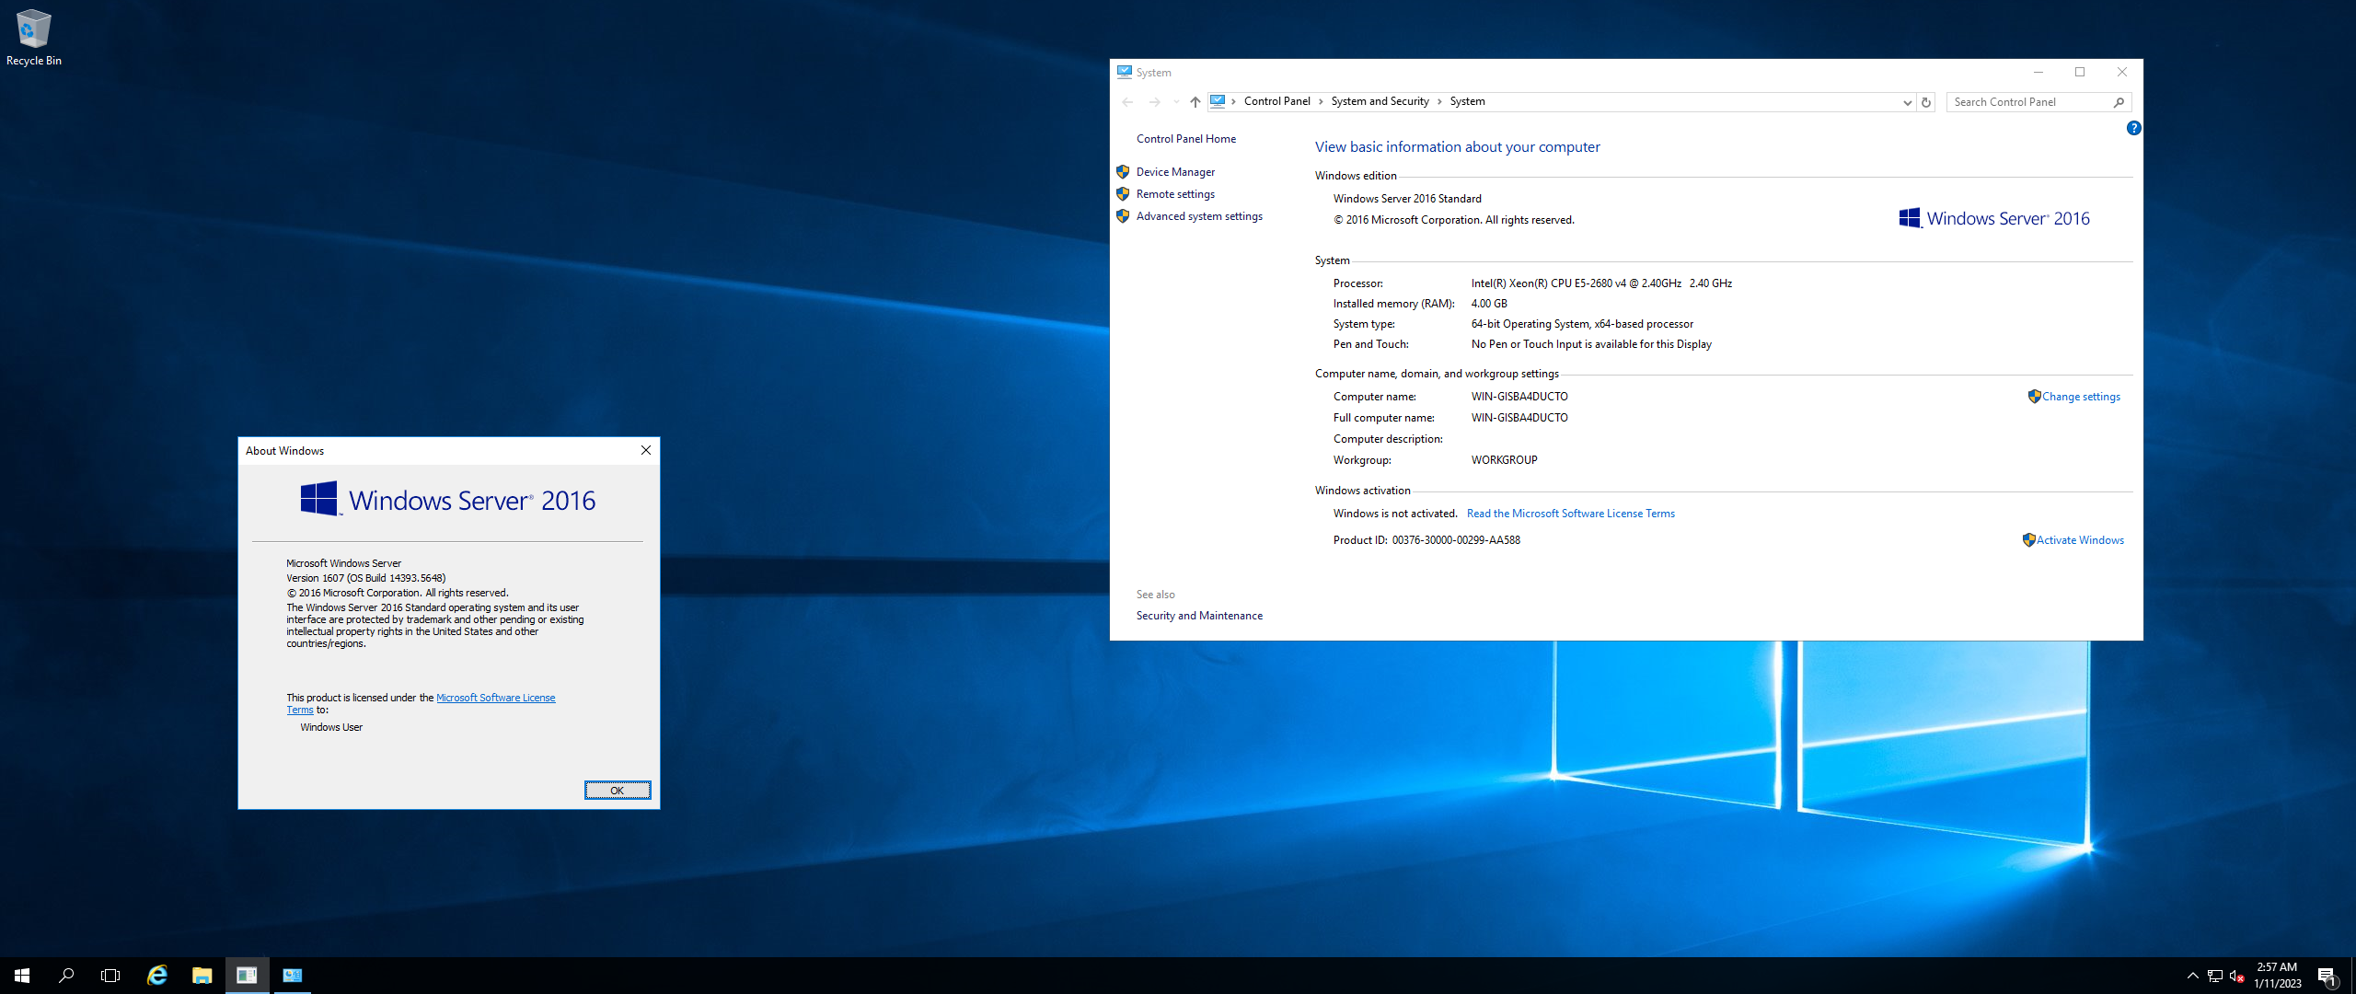The width and height of the screenshot is (2356, 994).
Task: Click the Remote settings shield icon
Action: [x=1123, y=194]
